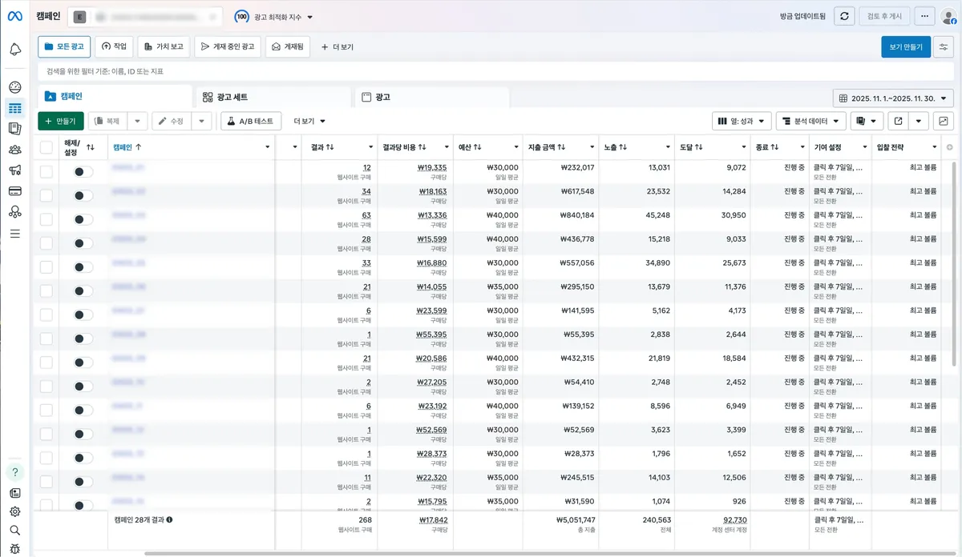Expand the 더 보기 dropdown next to A/B 테스트

pyautogui.click(x=310, y=121)
